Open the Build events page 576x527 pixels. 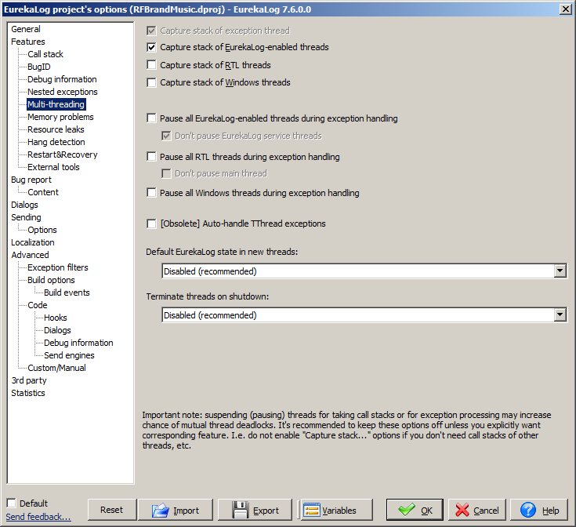pos(67,293)
